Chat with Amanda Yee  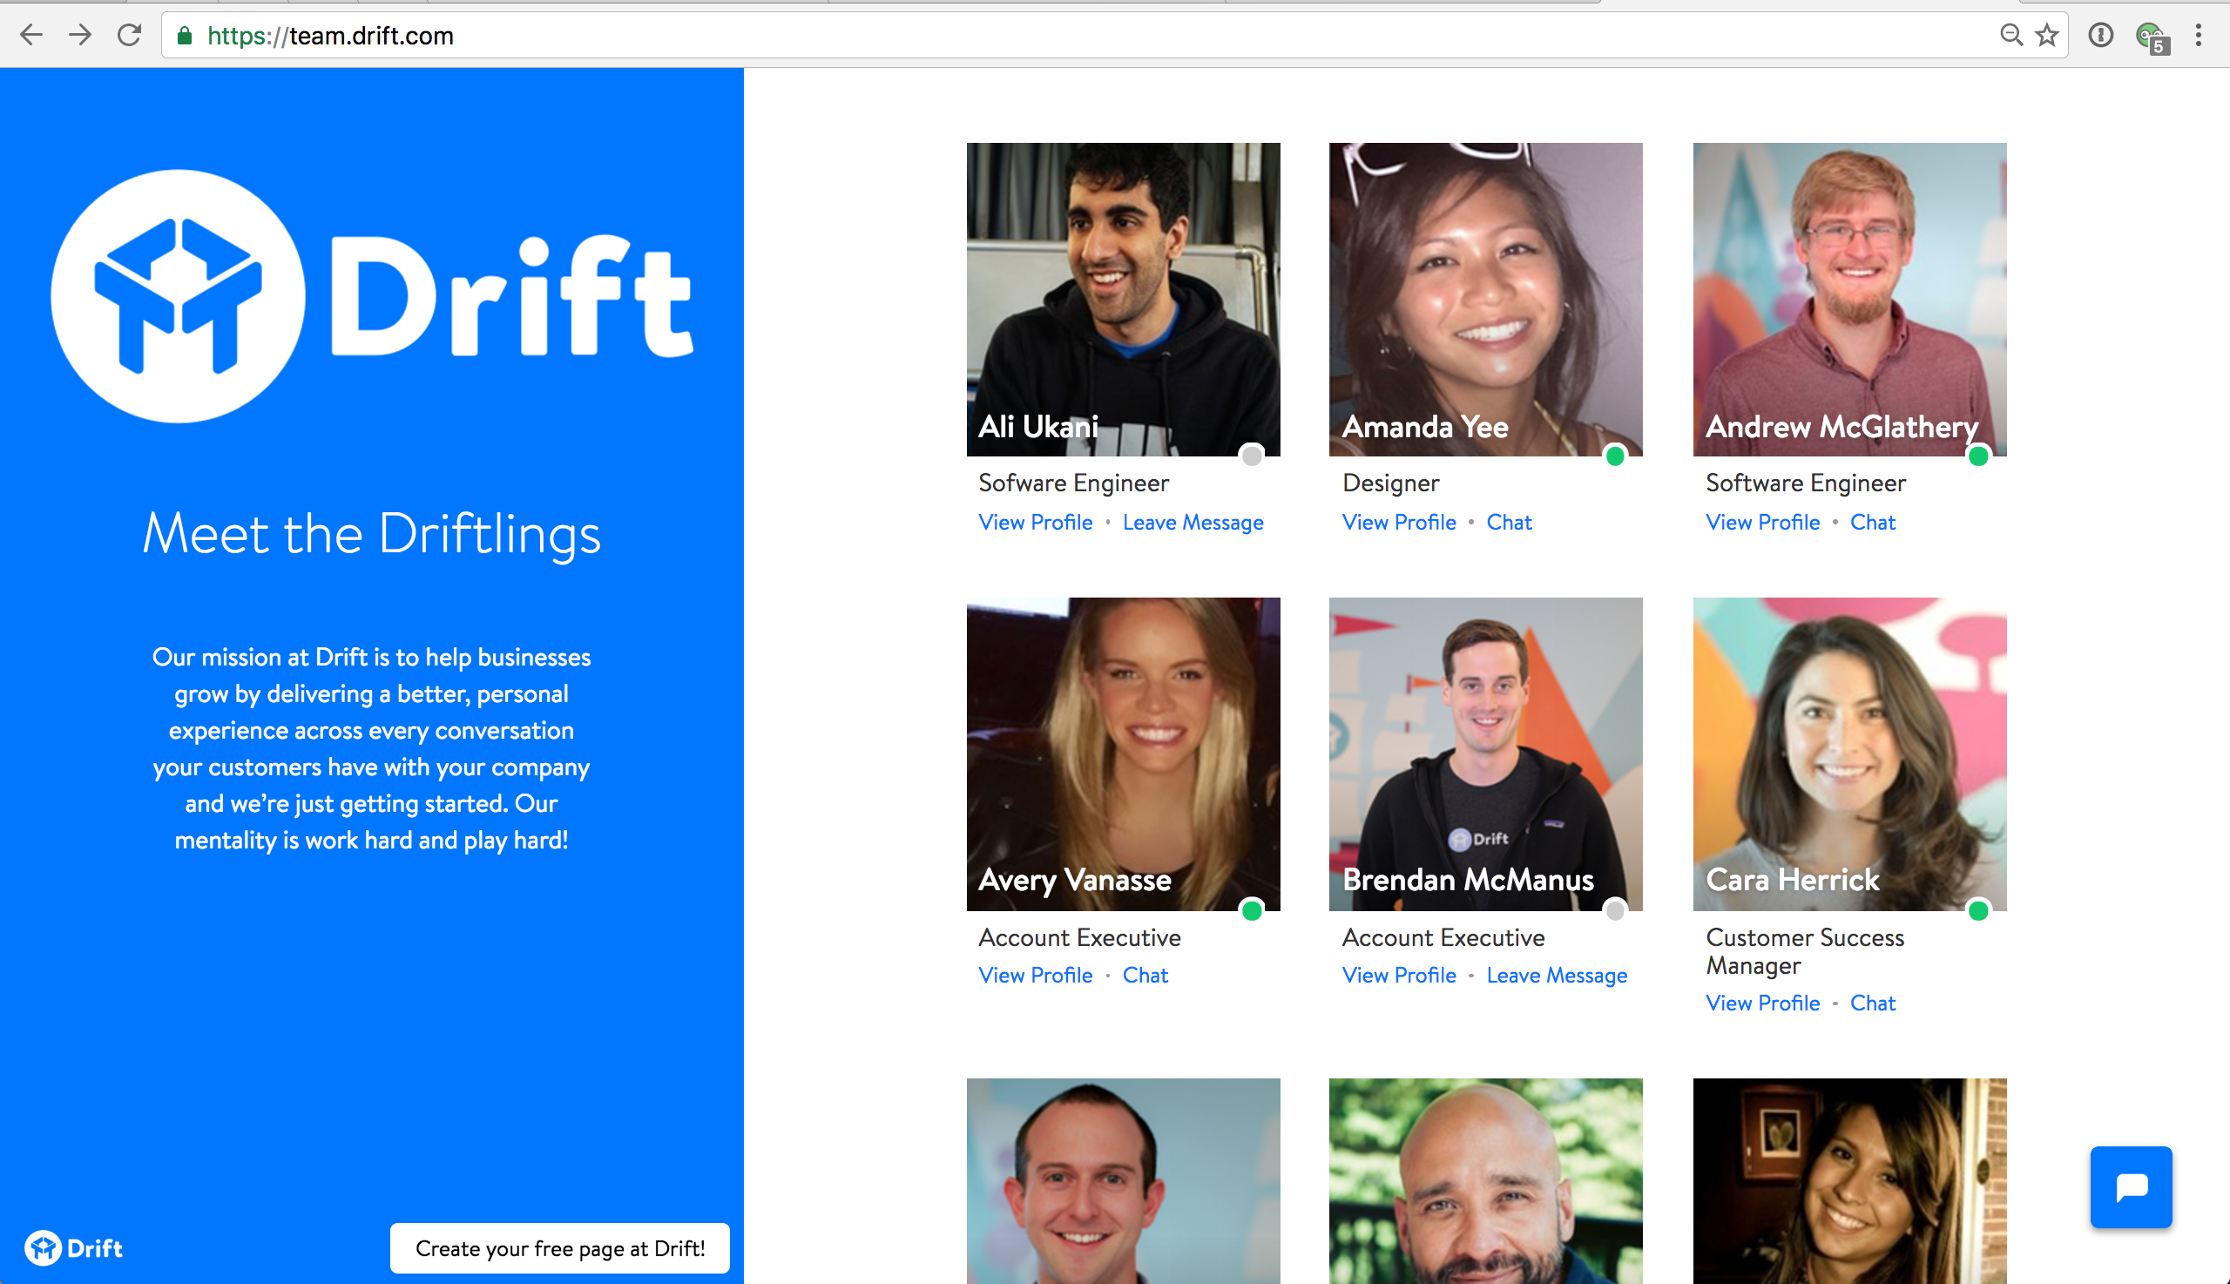coord(1509,522)
